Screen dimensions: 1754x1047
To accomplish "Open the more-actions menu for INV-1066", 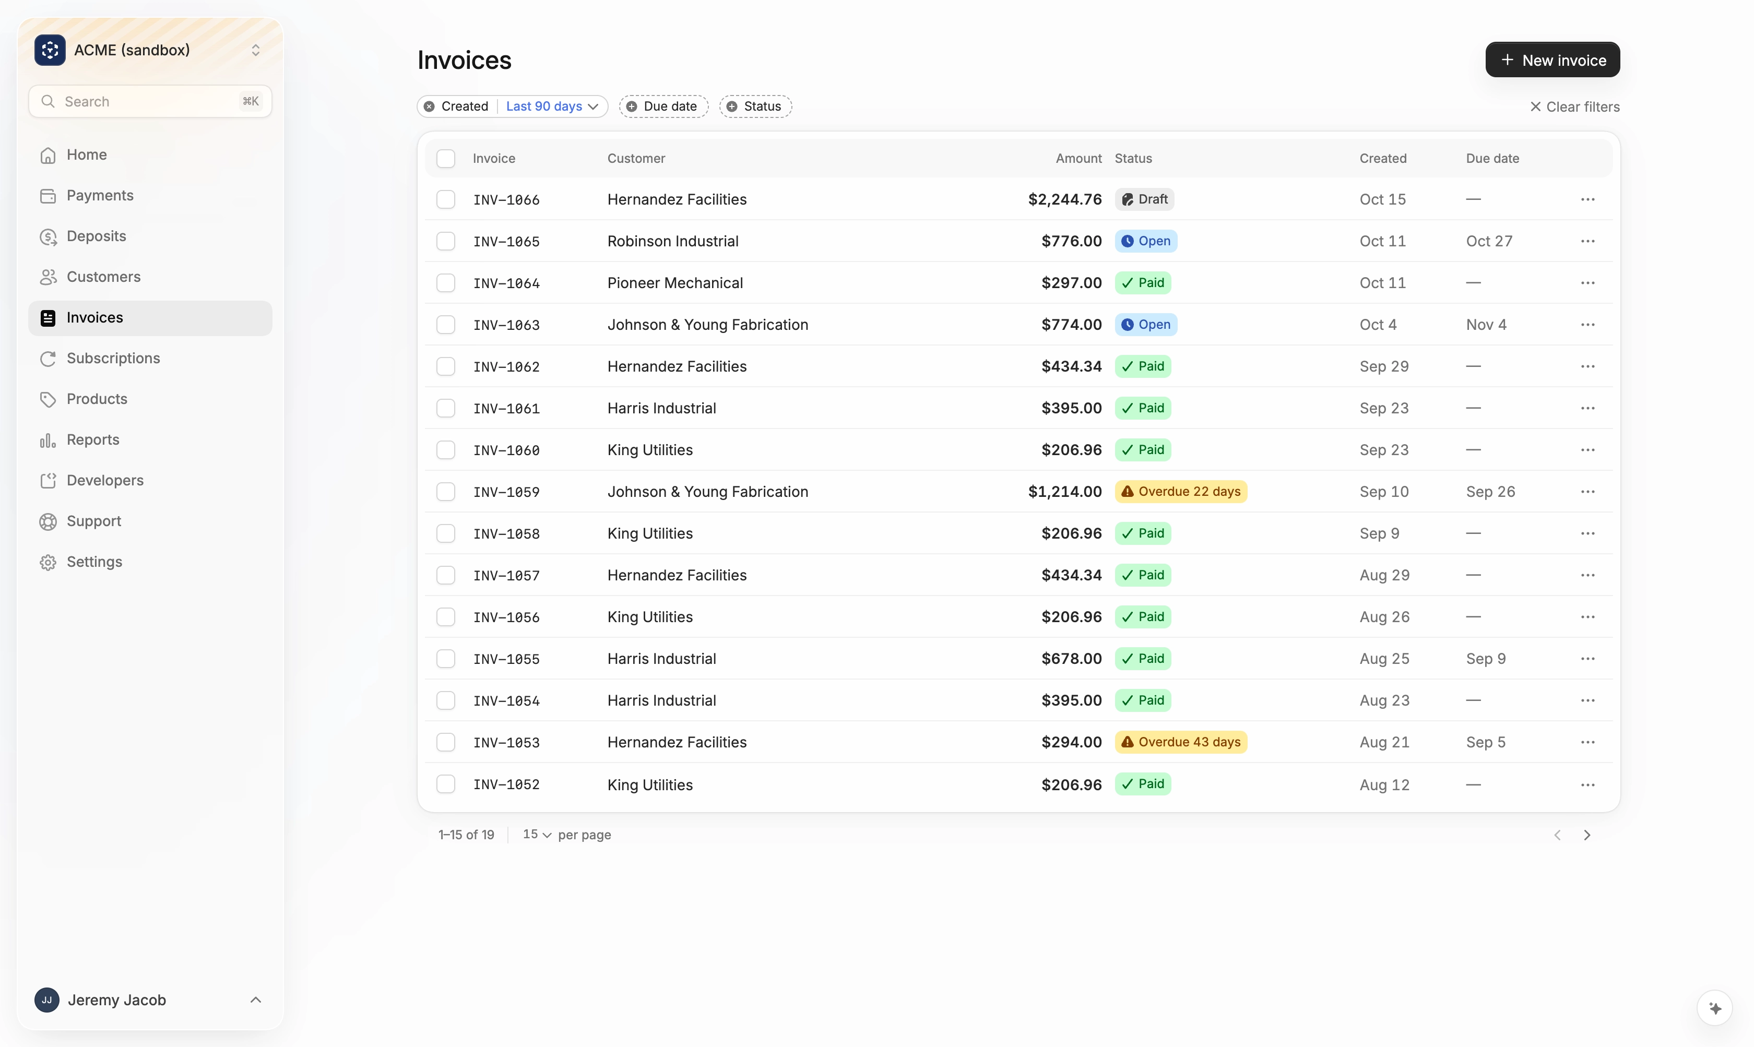I will click(x=1587, y=200).
